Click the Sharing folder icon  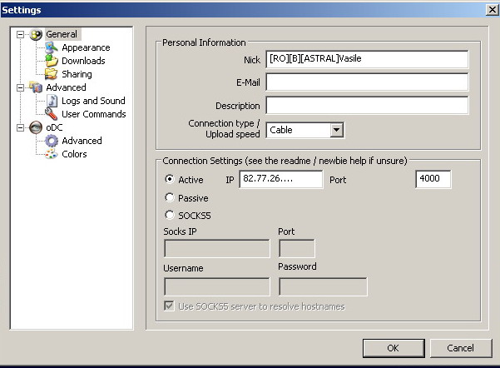pos(52,75)
